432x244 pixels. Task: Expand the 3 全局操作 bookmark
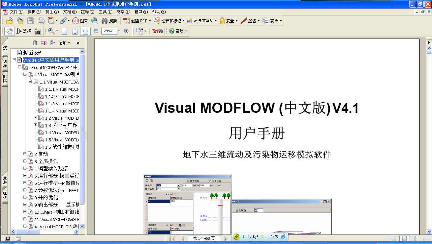(25, 161)
